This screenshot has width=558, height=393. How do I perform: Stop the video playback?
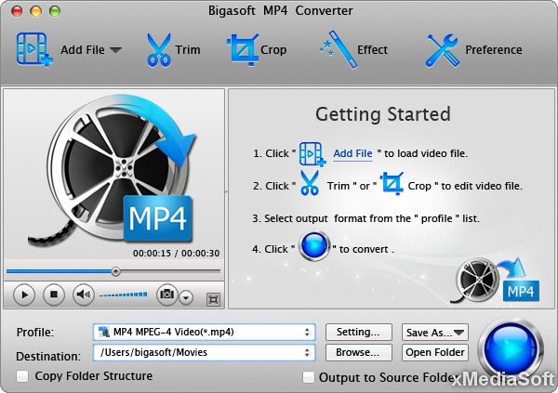pyautogui.click(x=54, y=295)
